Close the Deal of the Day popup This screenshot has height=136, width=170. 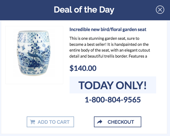click(160, 10)
